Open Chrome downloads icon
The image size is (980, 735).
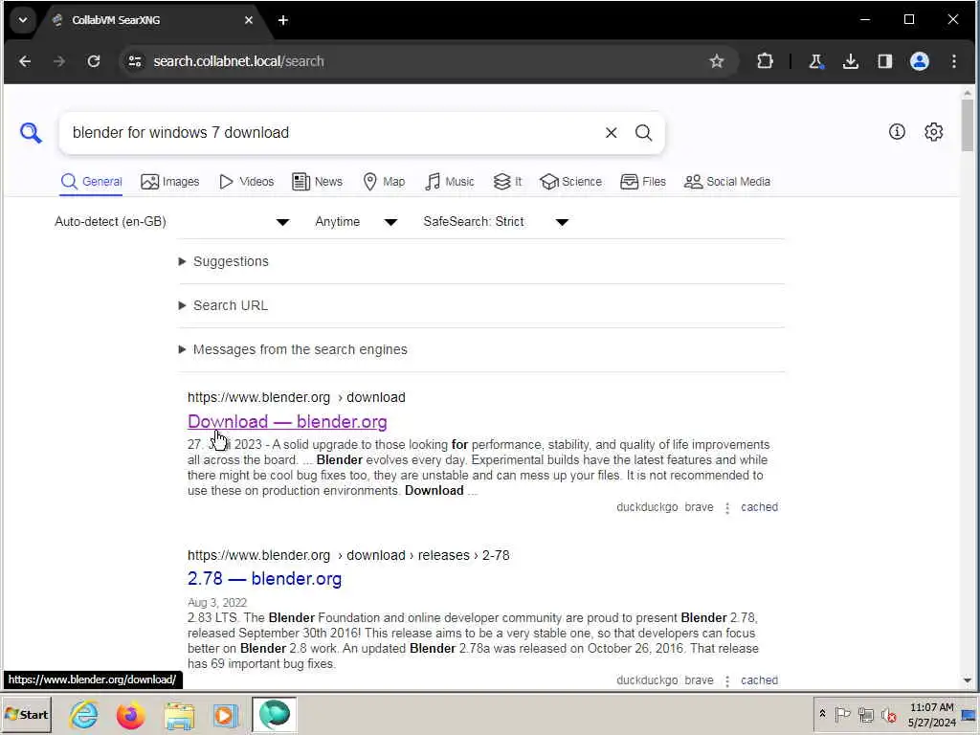[850, 61]
